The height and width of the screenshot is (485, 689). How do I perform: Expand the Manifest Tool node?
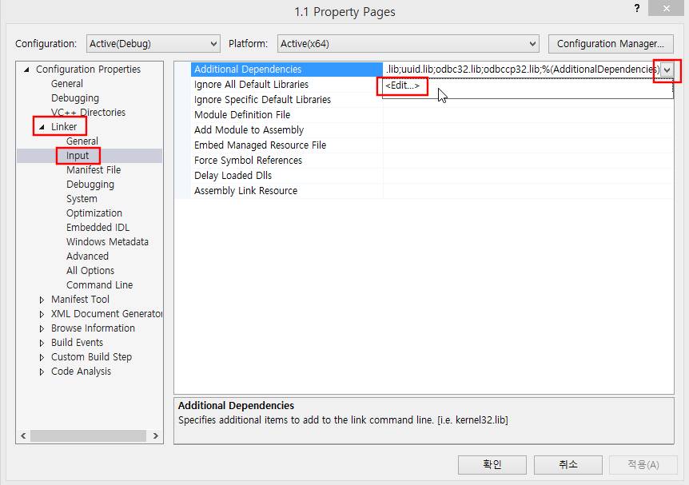pos(42,300)
